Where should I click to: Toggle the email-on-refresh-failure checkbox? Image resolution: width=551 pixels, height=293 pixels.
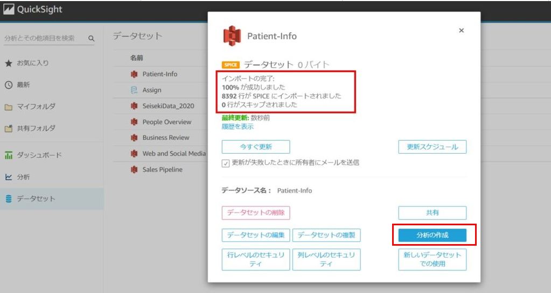tap(226, 163)
